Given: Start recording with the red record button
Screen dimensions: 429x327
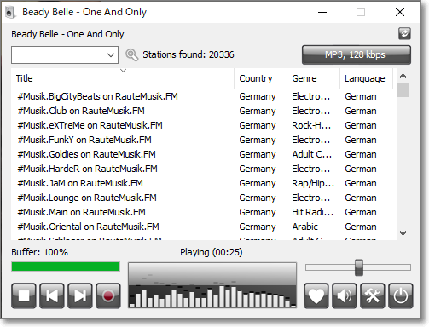Looking at the screenshot, I should pyautogui.click(x=108, y=295).
